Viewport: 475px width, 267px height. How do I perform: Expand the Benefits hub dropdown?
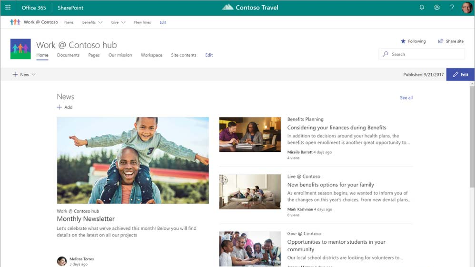[100, 22]
